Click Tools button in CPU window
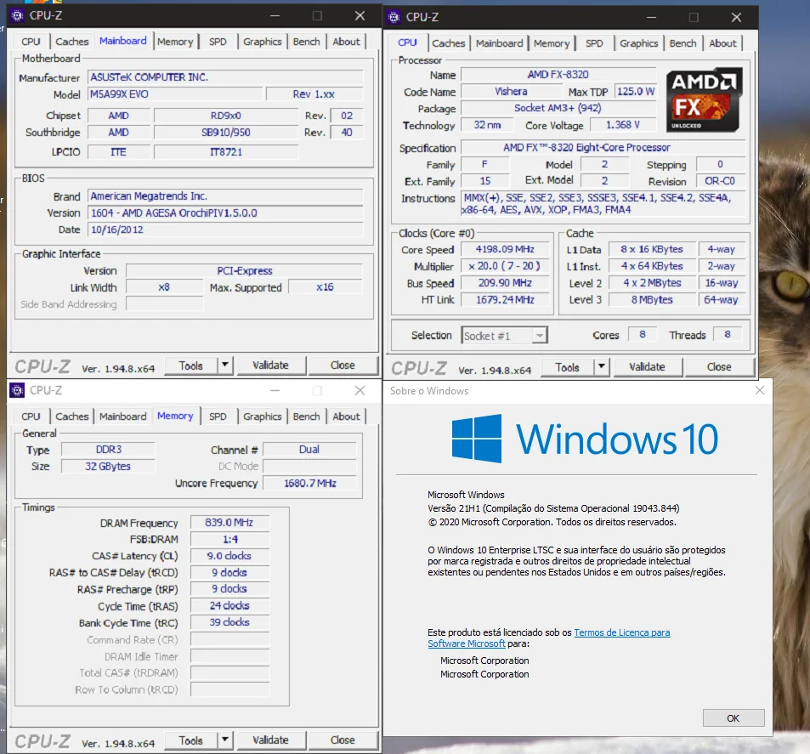The width and height of the screenshot is (810, 754). click(x=567, y=367)
